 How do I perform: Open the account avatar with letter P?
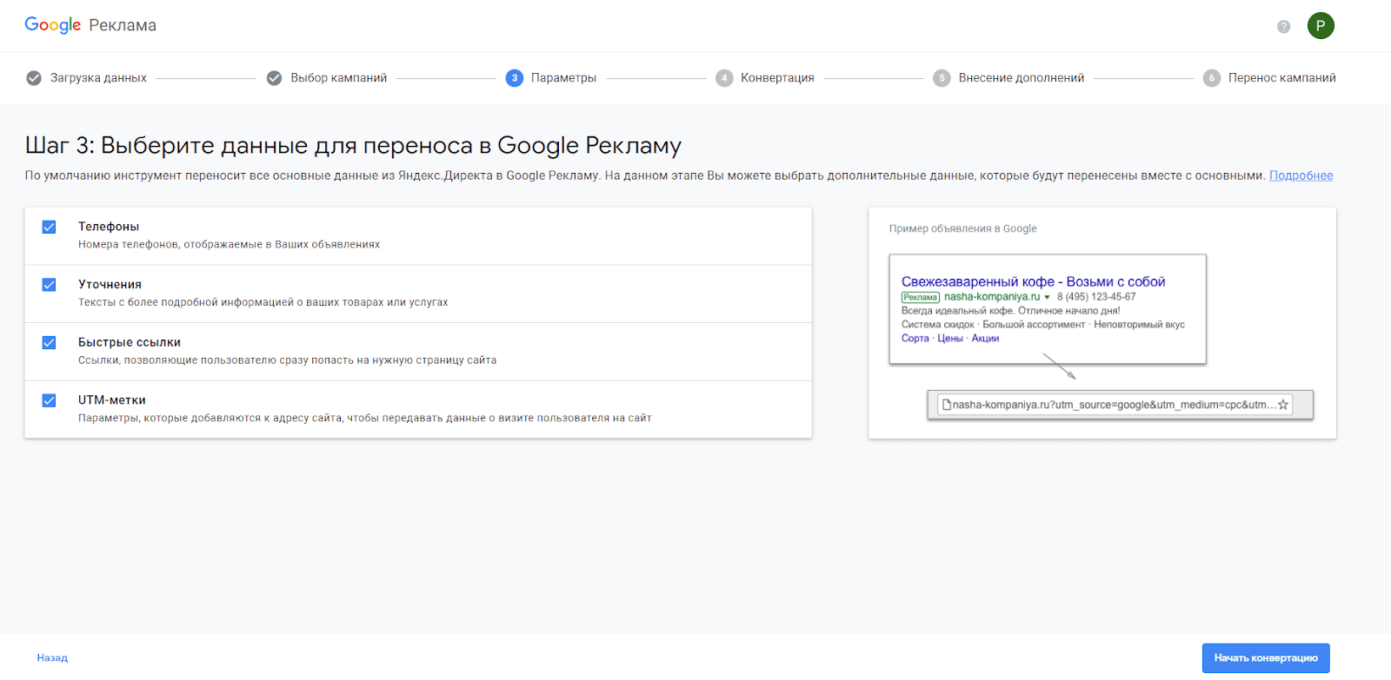(x=1321, y=25)
